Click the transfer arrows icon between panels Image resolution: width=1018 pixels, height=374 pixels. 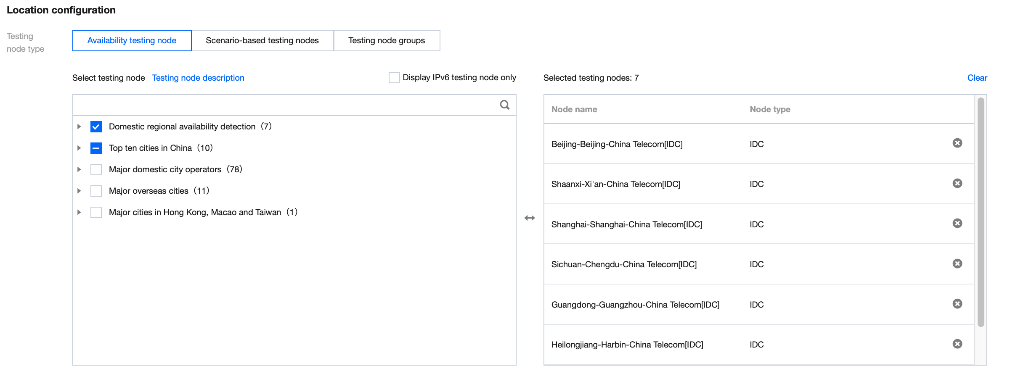(530, 218)
